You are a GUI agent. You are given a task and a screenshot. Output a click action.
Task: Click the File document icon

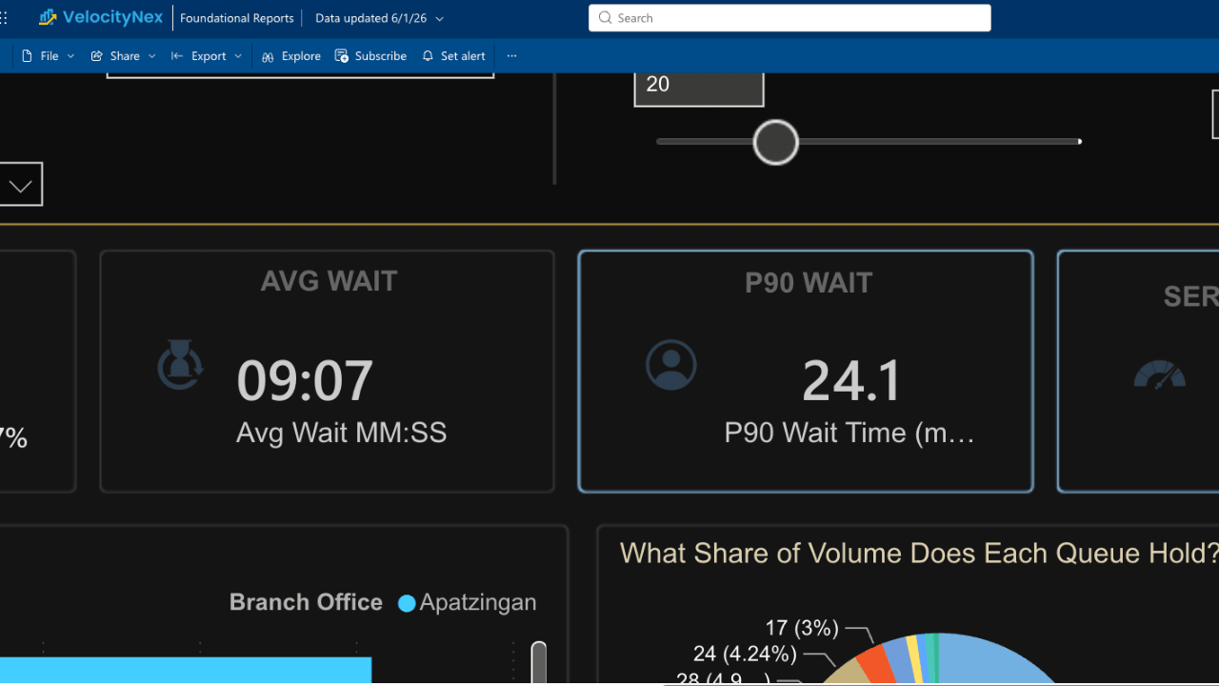27,56
